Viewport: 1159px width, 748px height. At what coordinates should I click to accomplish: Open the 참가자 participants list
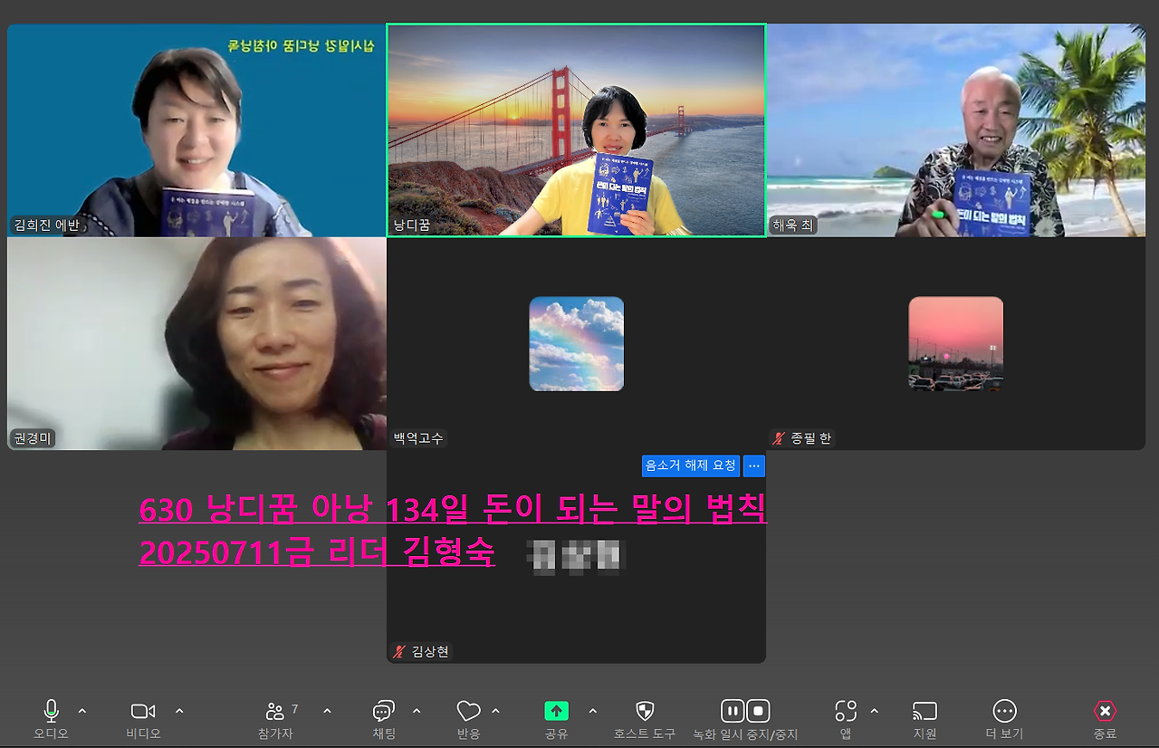(276, 710)
